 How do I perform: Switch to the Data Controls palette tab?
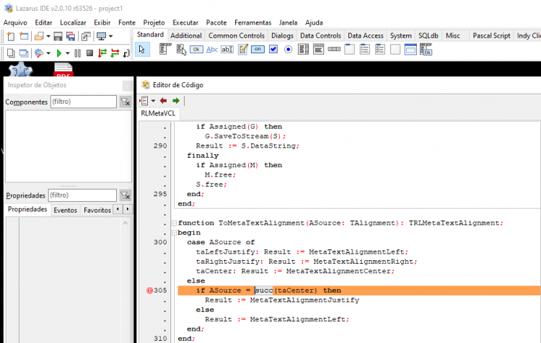point(320,35)
